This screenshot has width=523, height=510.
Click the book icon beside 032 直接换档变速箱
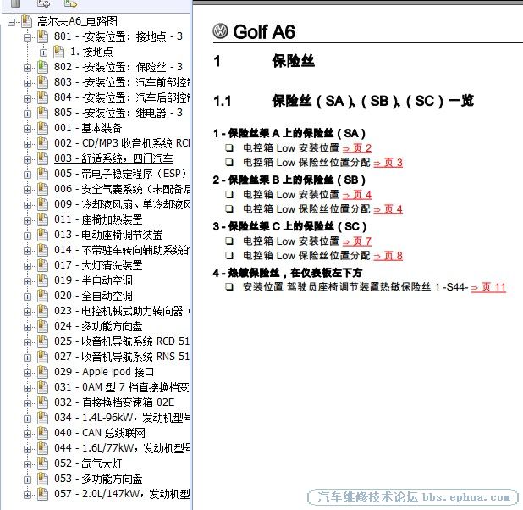pos(42,402)
